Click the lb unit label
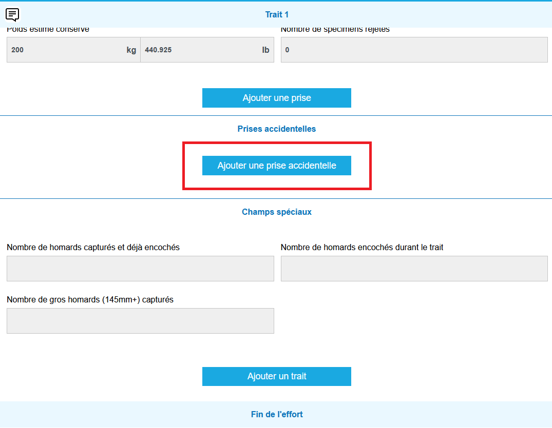Image resolution: width=552 pixels, height=428 pixels. coord(265,50)
